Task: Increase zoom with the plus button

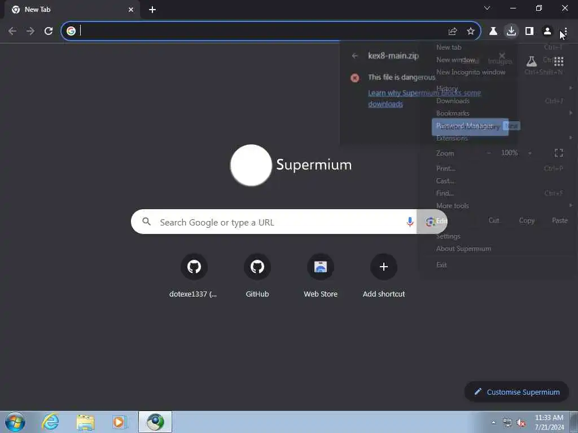Action: 529,153
